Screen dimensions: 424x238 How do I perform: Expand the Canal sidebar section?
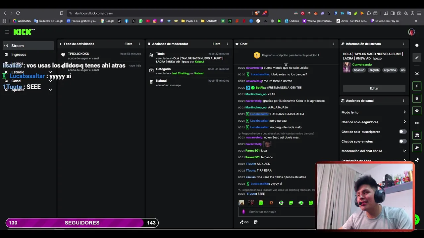(50, 81)
